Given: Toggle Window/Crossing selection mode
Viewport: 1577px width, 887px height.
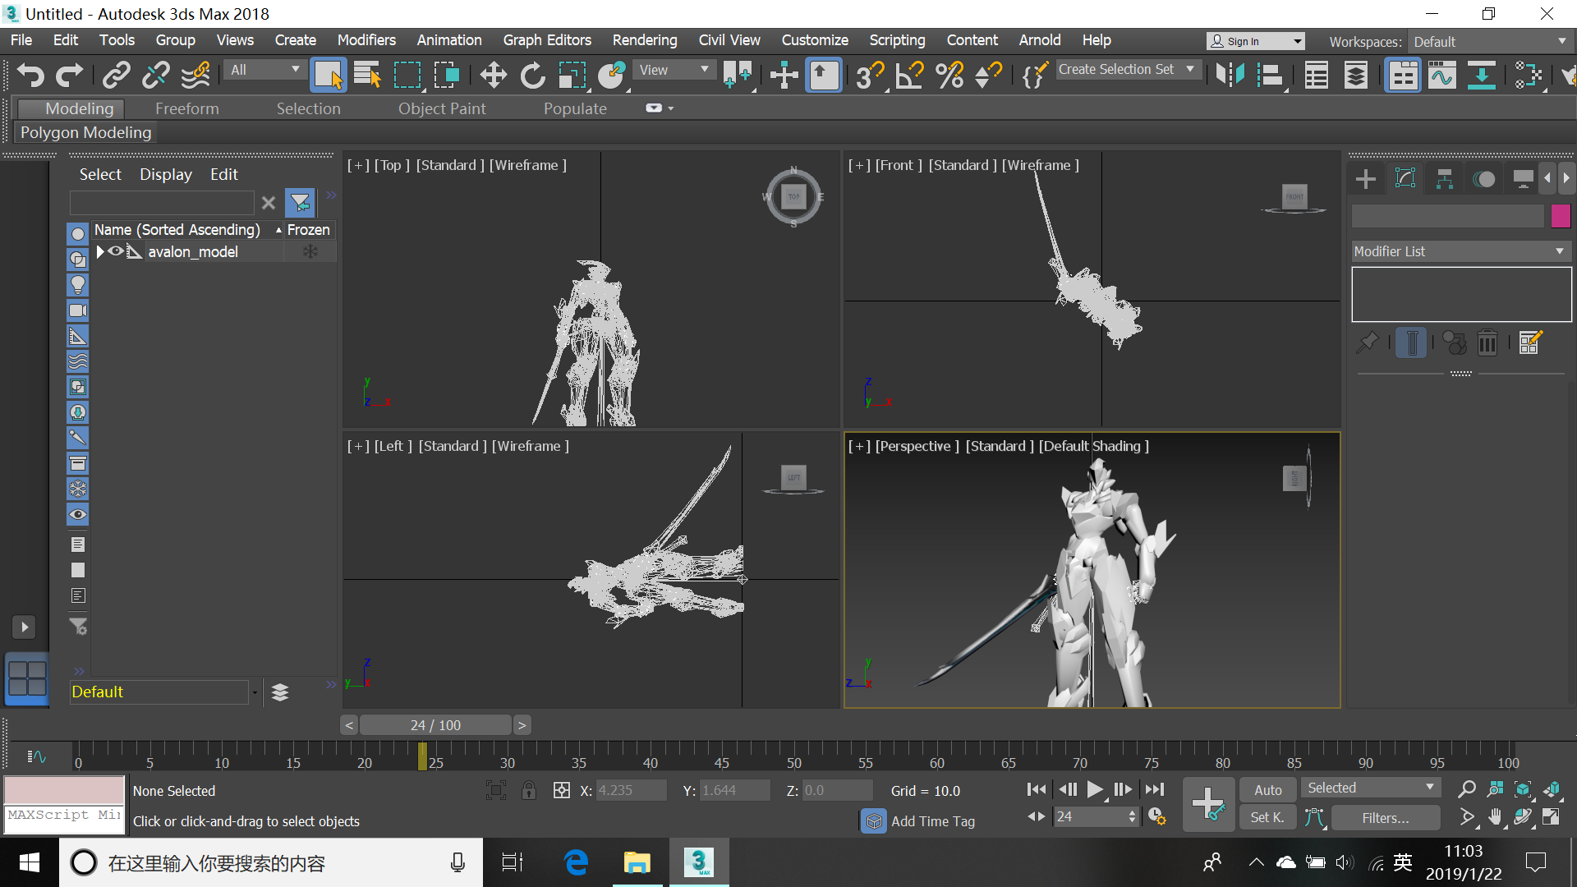Looking at the screenshot, I should pos(447,75).
